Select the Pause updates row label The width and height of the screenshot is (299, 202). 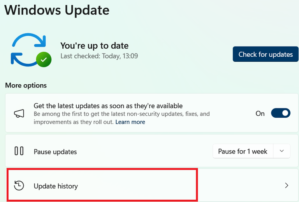[55, 151]
